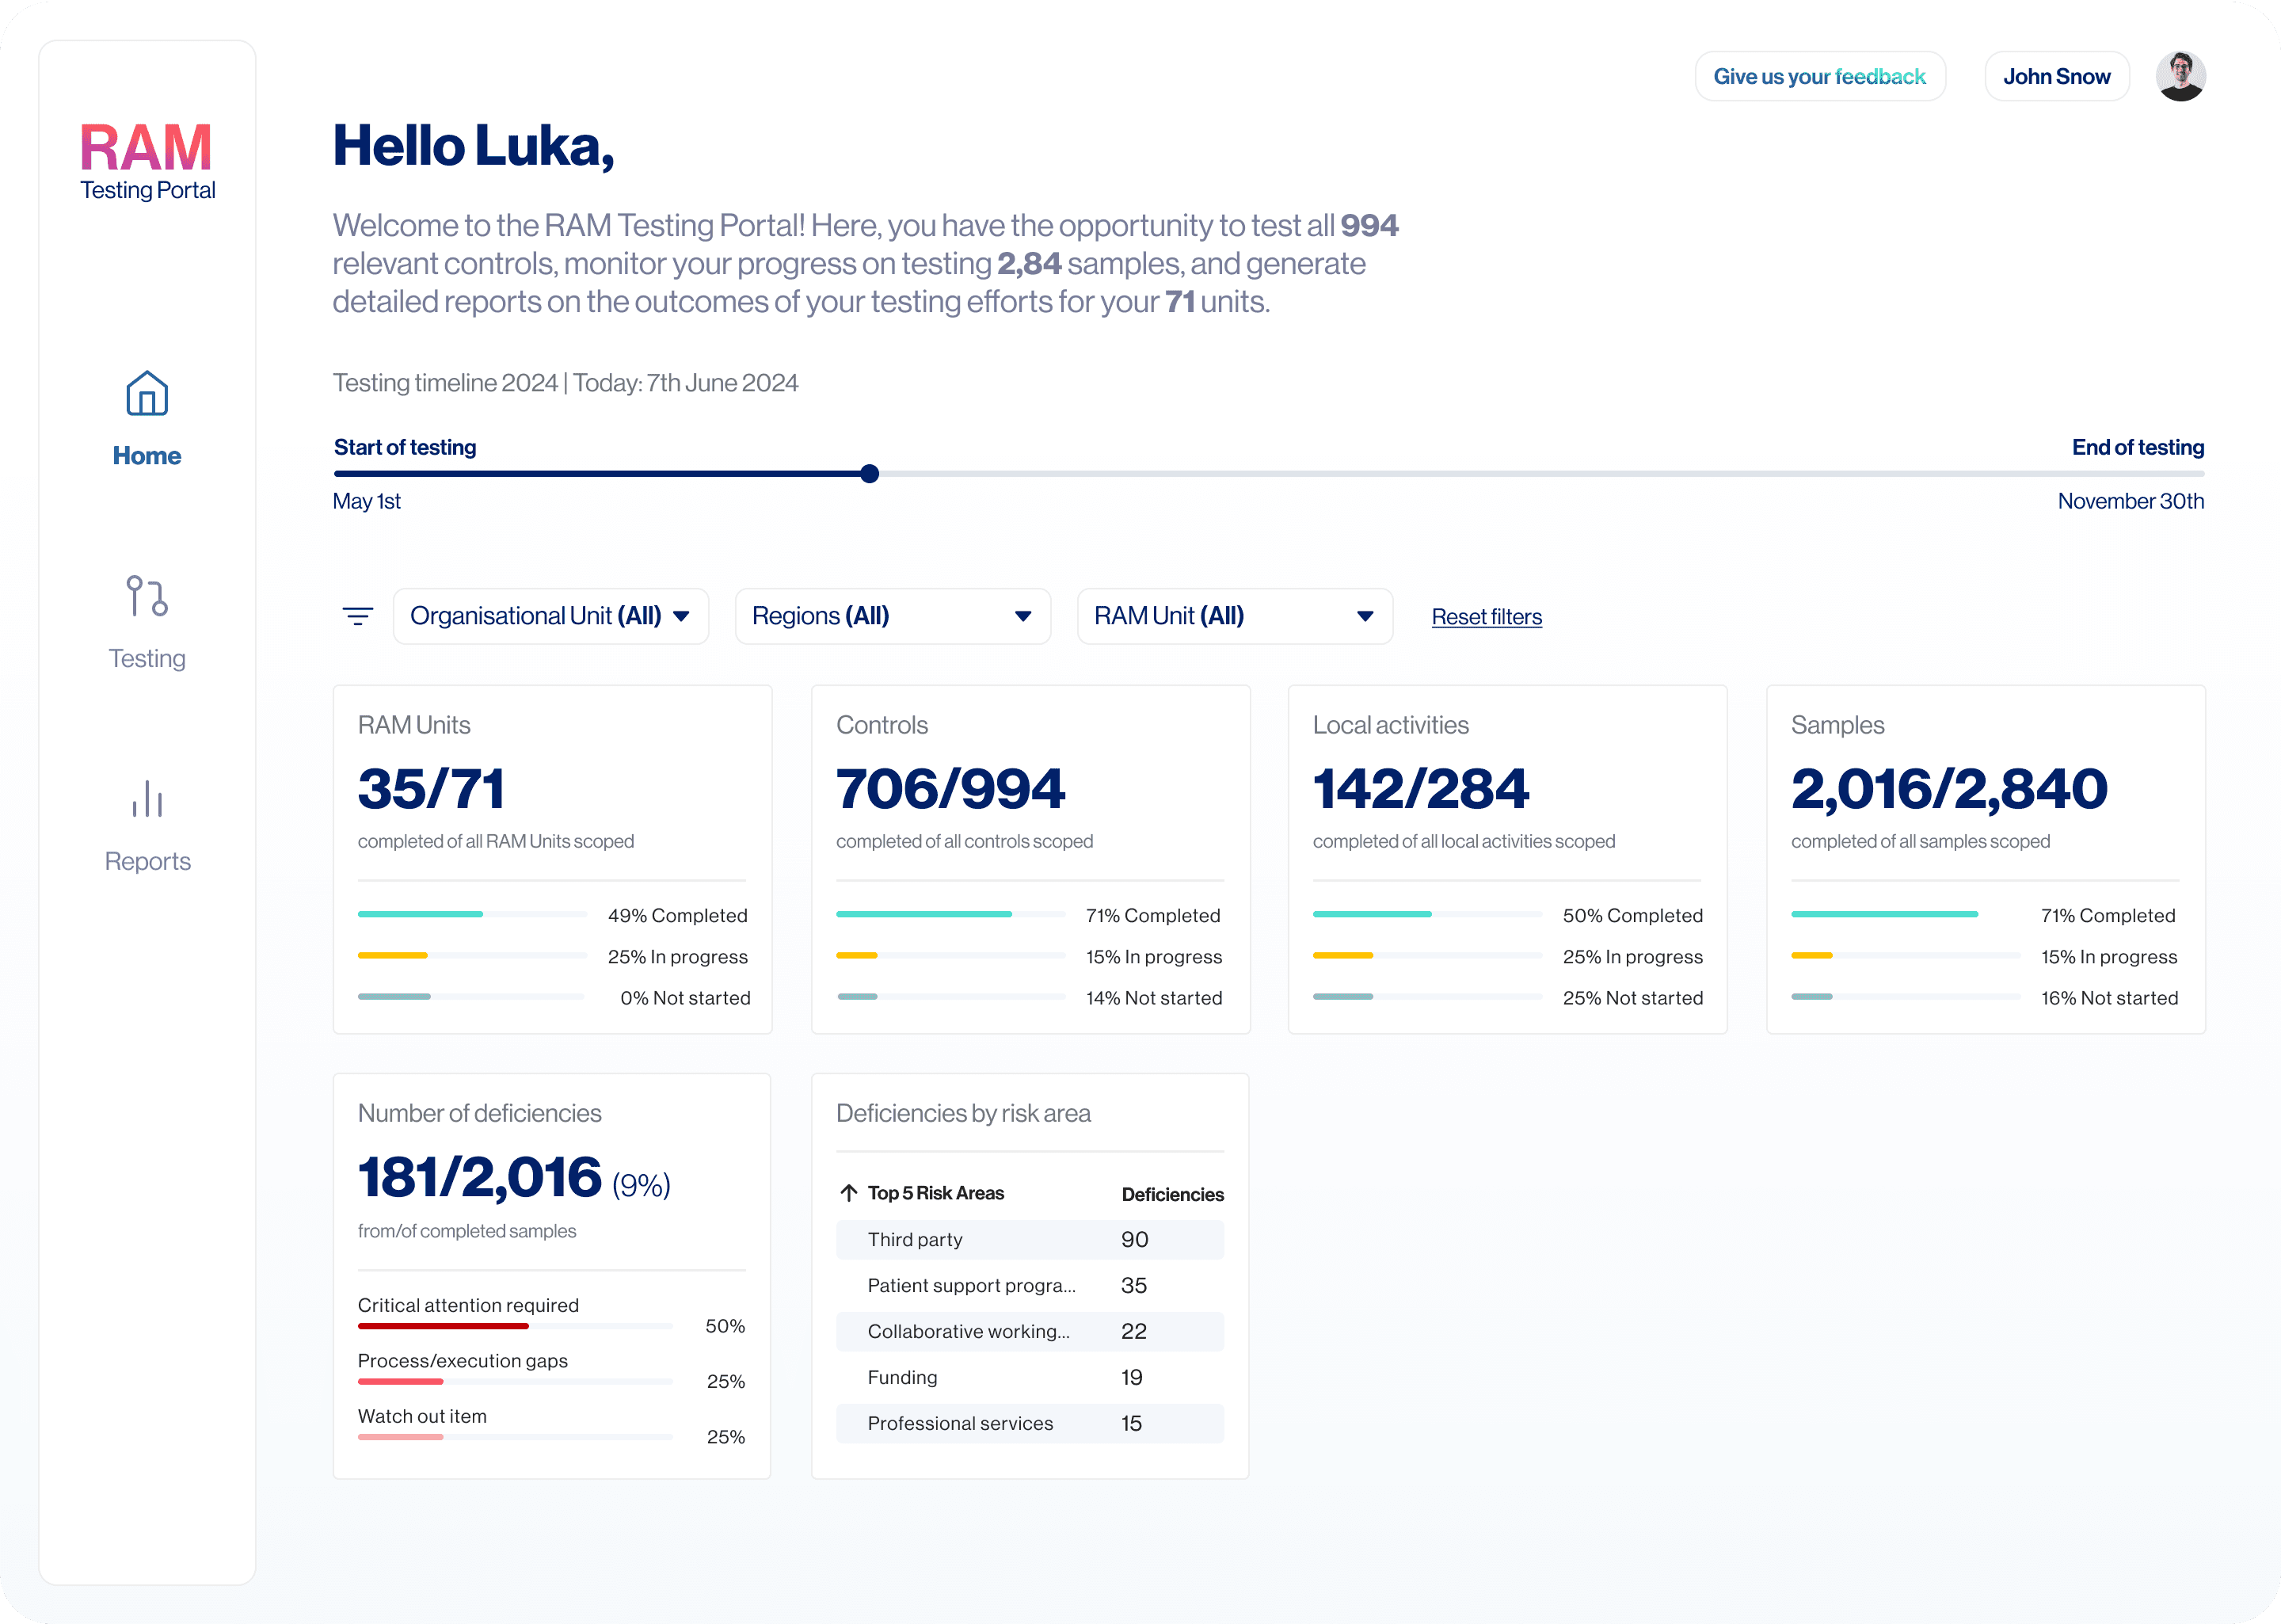Viewport: 2281px width, 1624px height.
Task: Click the timeline today marker dot
Action: 870,474
